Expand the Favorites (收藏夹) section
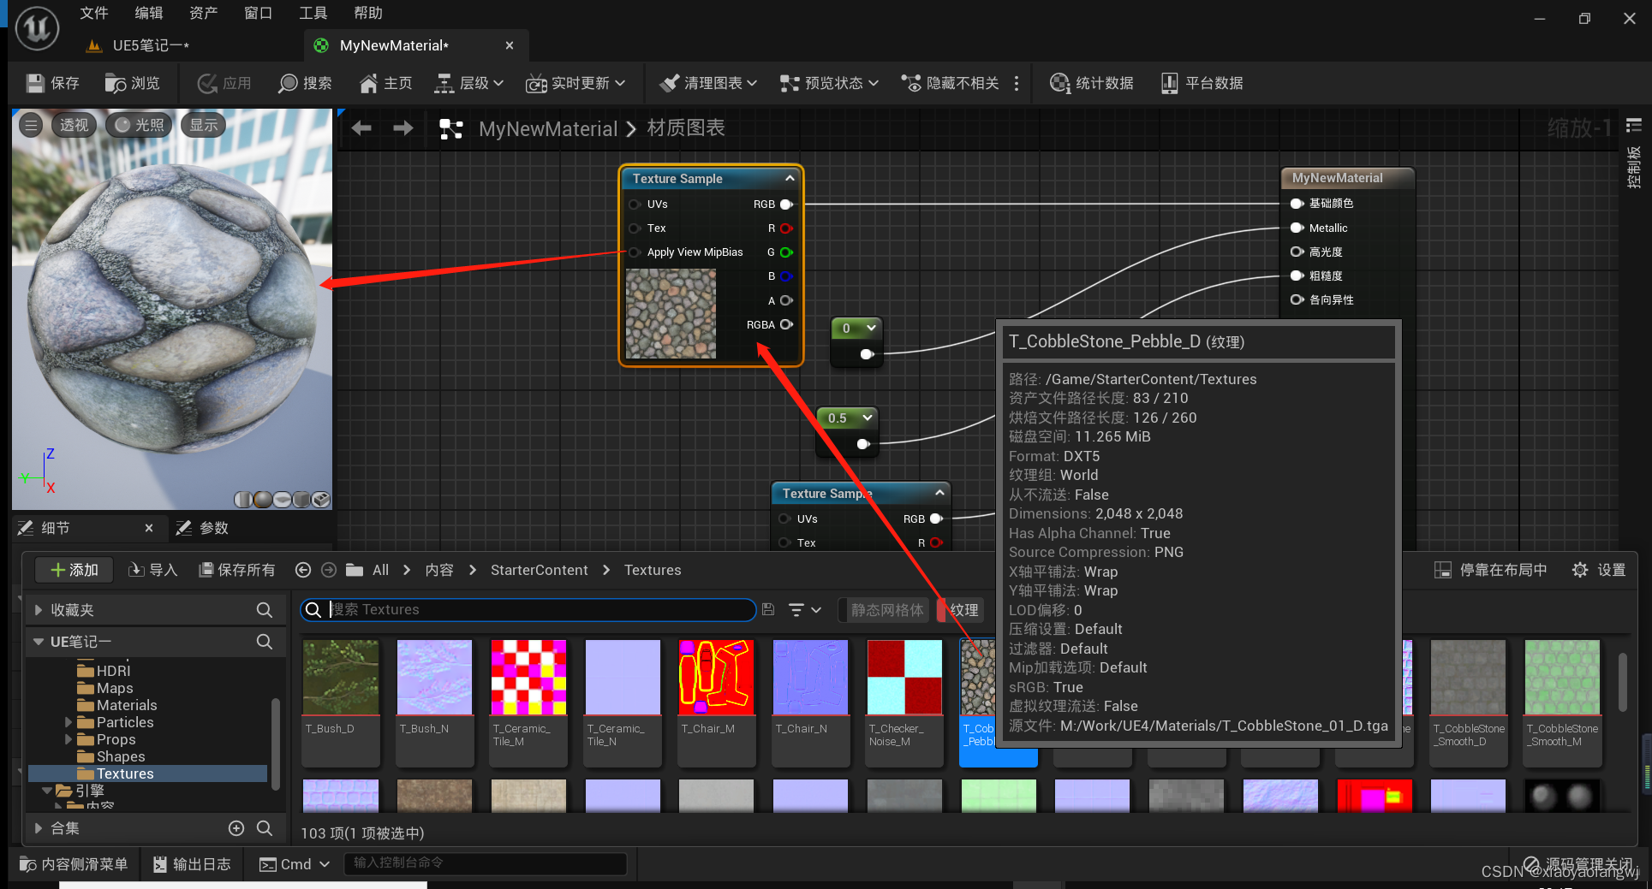This screenshot has width=1652, height=889. [x=39, y=610]
